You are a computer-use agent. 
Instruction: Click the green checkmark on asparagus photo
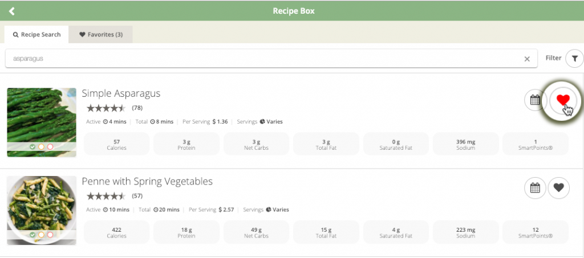pyautogui.click(x=33, y=147)
